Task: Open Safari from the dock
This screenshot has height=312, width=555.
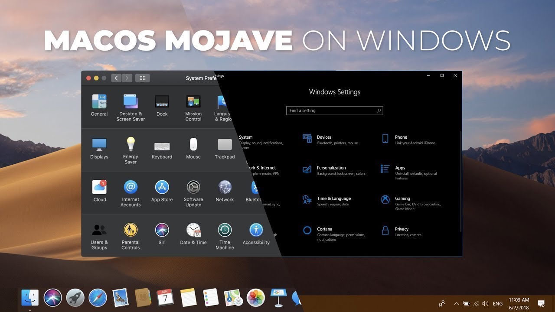Action: tap(98, 297)
